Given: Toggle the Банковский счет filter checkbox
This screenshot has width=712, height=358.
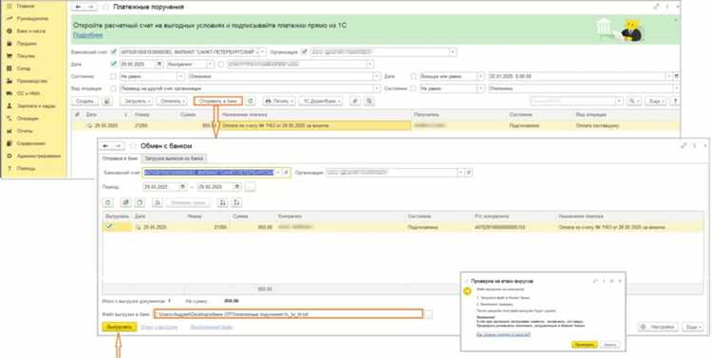Looking at the screenshot, I should [114, 52].
